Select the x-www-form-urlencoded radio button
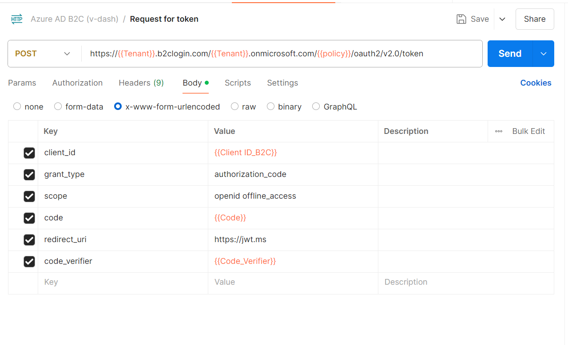The width and height of the screenshot is (568, 345). [x=118, y=106]
